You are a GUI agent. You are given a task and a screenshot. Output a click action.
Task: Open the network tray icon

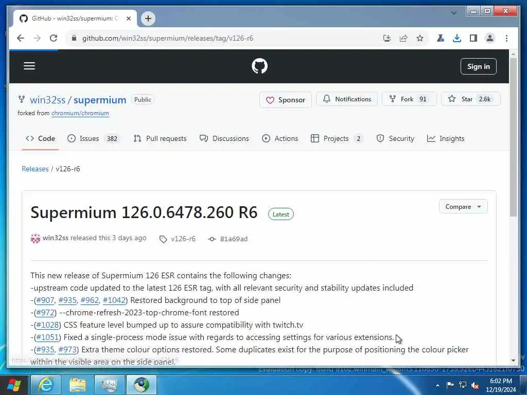point(463,385)
